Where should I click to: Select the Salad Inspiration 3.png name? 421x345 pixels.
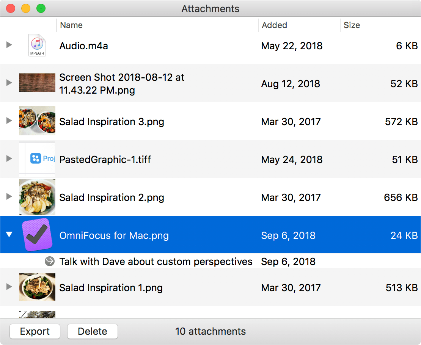pos(112,122)
